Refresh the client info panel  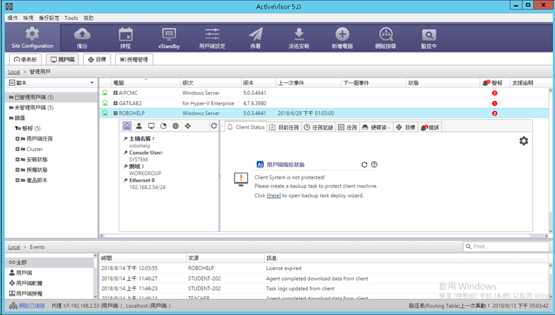click(214, 127)
